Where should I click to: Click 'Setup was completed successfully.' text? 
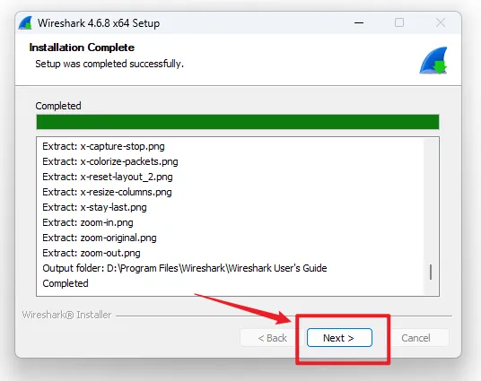(x=109, y=64)
